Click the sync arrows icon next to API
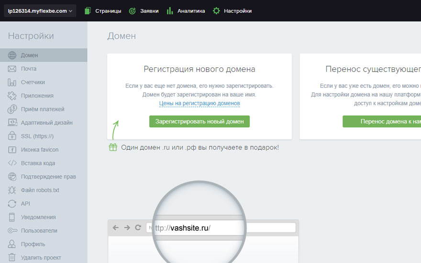Viewport: 421px width, 263px height. [x=12, y=204]
